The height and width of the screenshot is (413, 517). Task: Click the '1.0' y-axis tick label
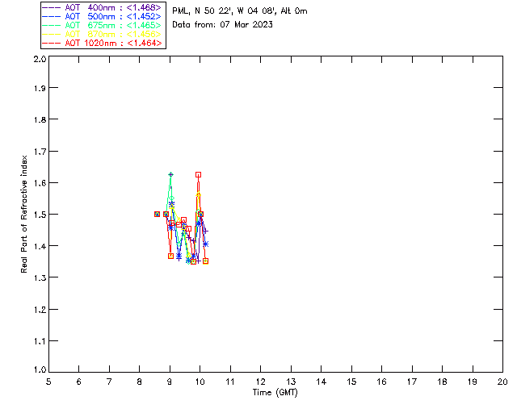pos(40,370)
